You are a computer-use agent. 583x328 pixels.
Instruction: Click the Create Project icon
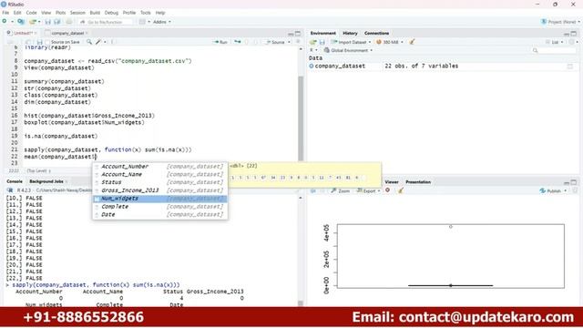pyautogui.click(x=21, y=22)
